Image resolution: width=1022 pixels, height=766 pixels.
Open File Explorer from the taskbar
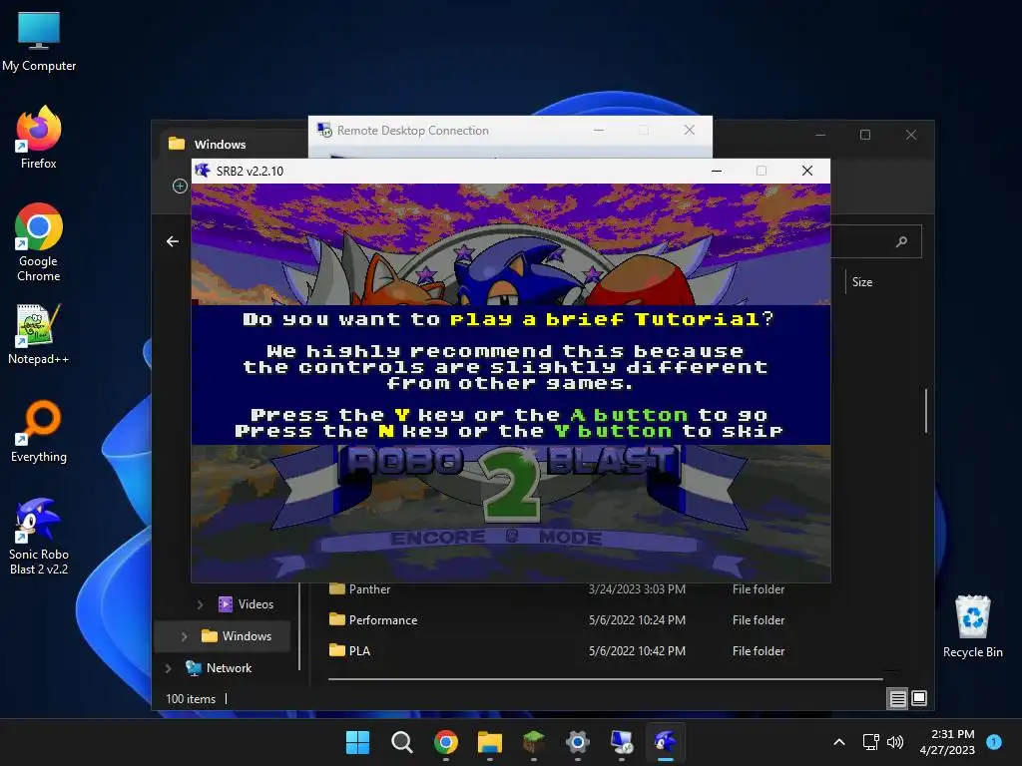[489, 742]
